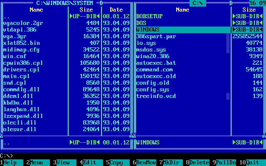This screenshot has height=166, width=266.
Task: Click size 150192 of main.cpl
Action: [x=90, y=76]
